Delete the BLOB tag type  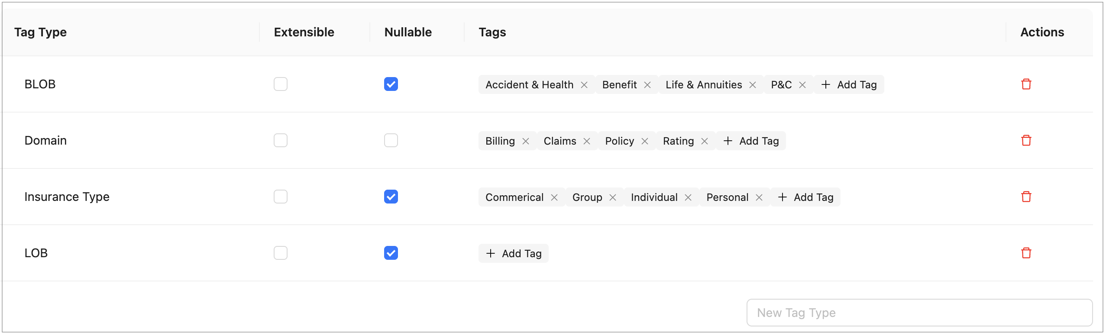click(1026, 84)
